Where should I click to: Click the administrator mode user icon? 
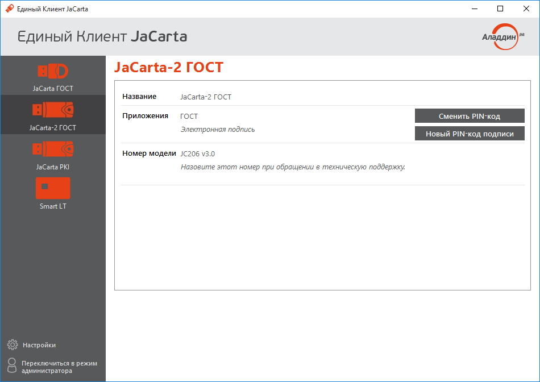point(12,366)
